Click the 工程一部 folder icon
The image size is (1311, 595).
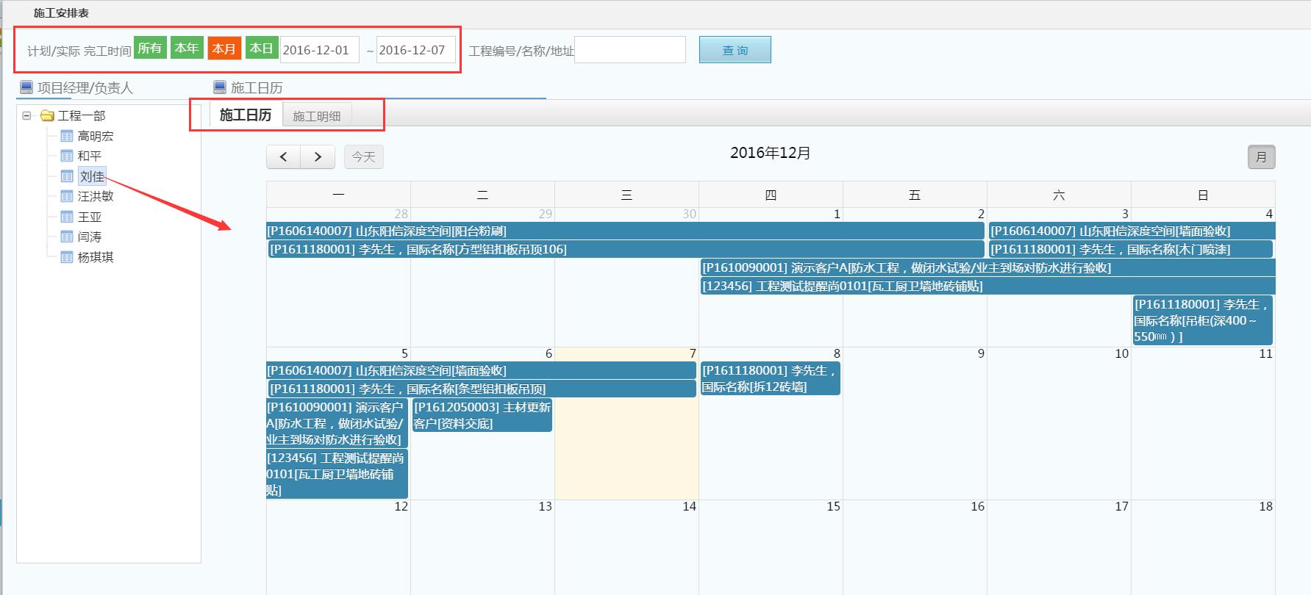(x=47, y=115)
